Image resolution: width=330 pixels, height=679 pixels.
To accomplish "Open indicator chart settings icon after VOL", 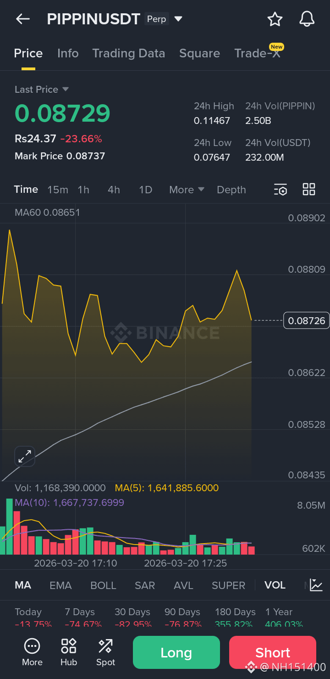I will pyautogui.click(x=316, y=585).
